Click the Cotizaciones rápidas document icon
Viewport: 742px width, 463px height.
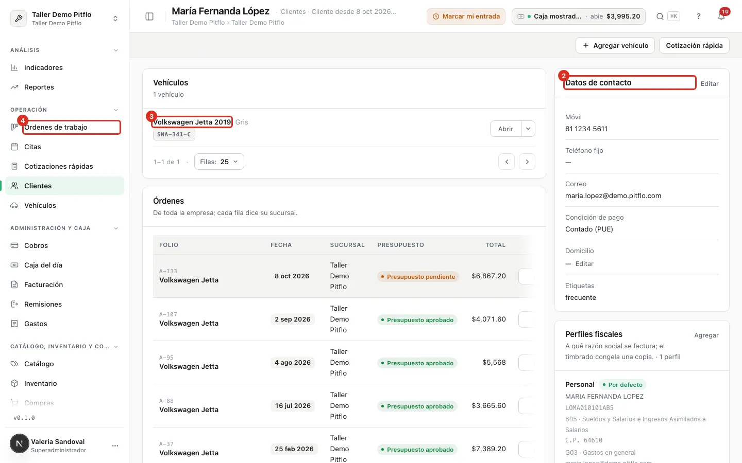(x=14, y=166)
